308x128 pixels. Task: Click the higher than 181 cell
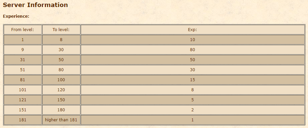[61, 120]
